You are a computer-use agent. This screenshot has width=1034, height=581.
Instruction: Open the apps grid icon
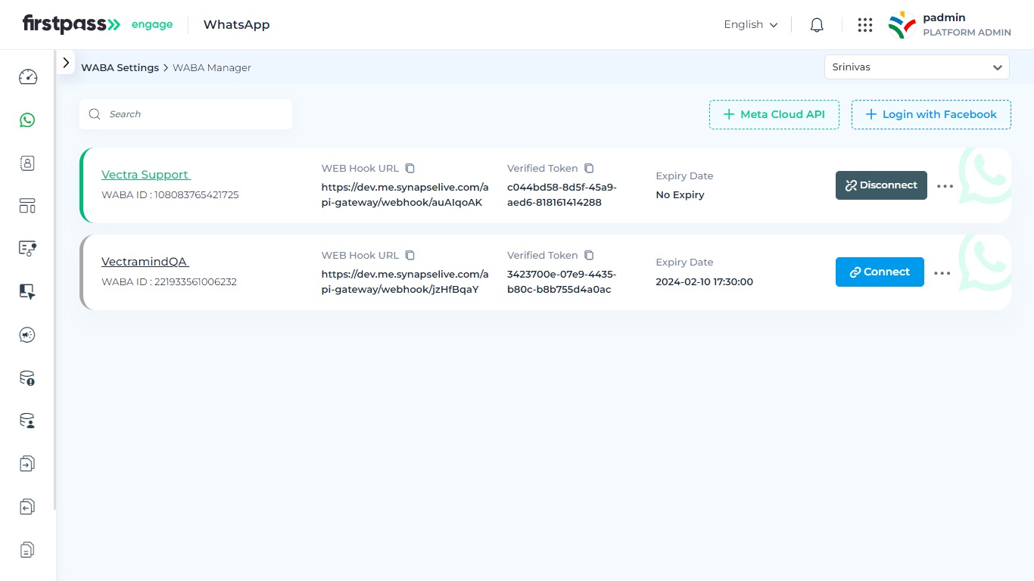864,25
